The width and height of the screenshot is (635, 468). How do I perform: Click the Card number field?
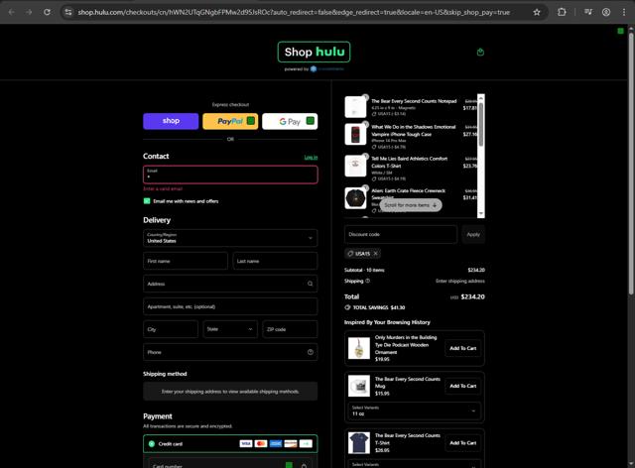[x=230, y=464]
